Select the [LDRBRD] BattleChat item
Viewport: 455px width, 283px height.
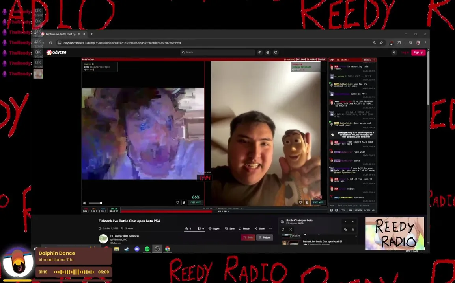coord(312,59)
